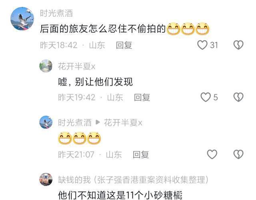This screenshot has height=200, width=256.
Task: Dislike the 21:07 emoji reply
Action: point(238,154)
